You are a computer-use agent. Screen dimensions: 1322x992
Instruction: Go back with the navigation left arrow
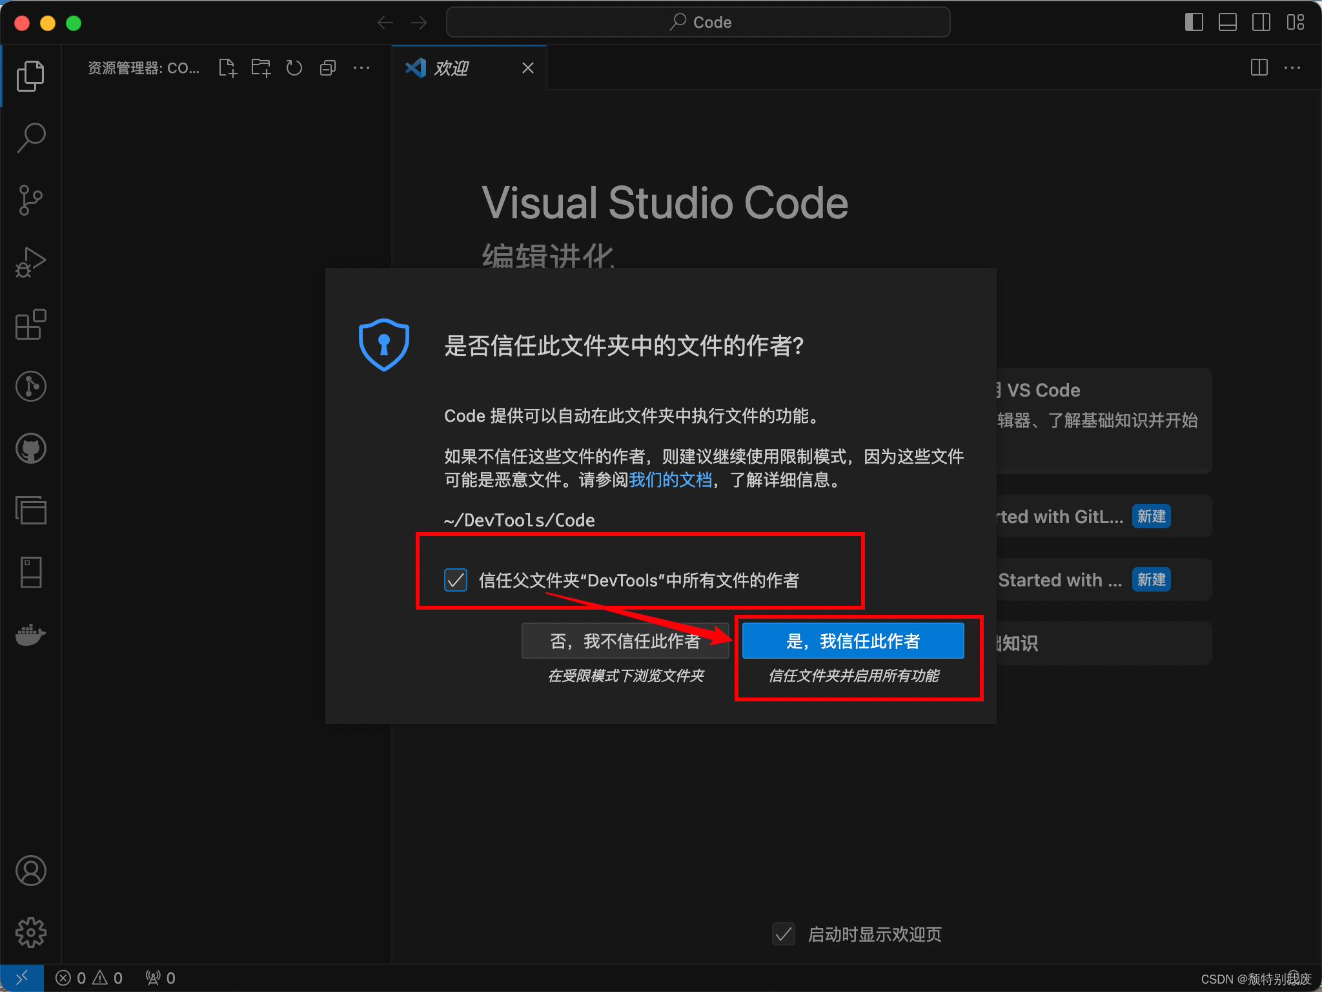click(x=385, y=23)
